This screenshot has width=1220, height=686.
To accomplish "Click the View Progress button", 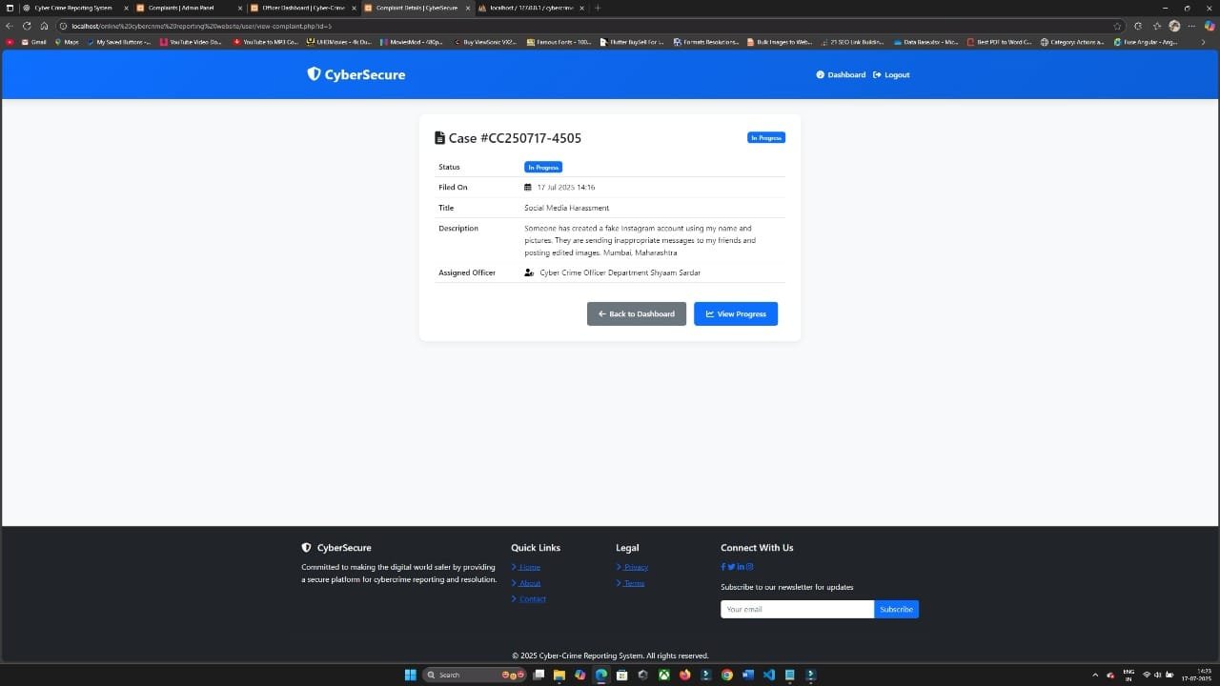I will (735, 313).
